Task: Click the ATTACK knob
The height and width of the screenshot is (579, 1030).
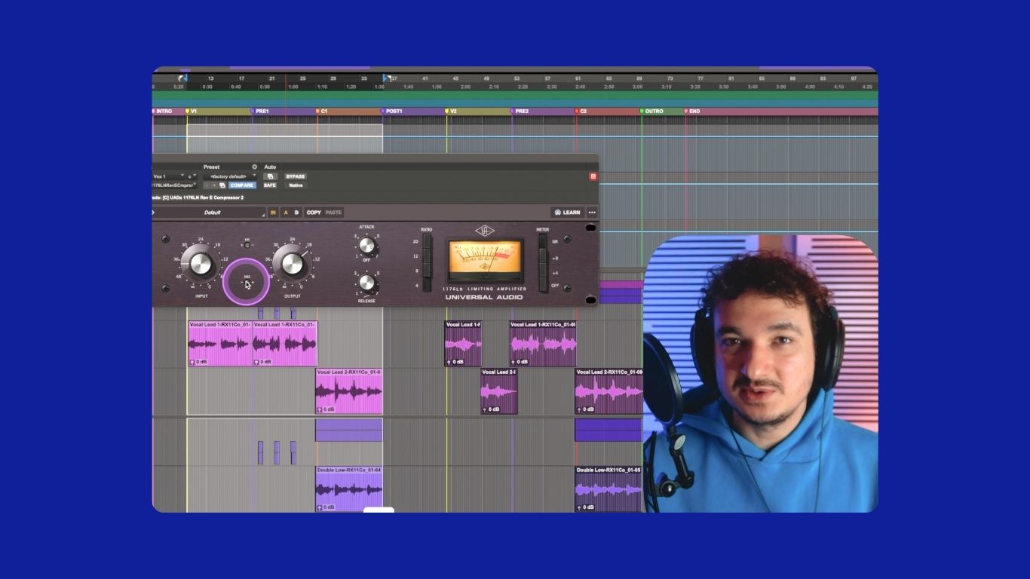Action: [x=366, y=245]
